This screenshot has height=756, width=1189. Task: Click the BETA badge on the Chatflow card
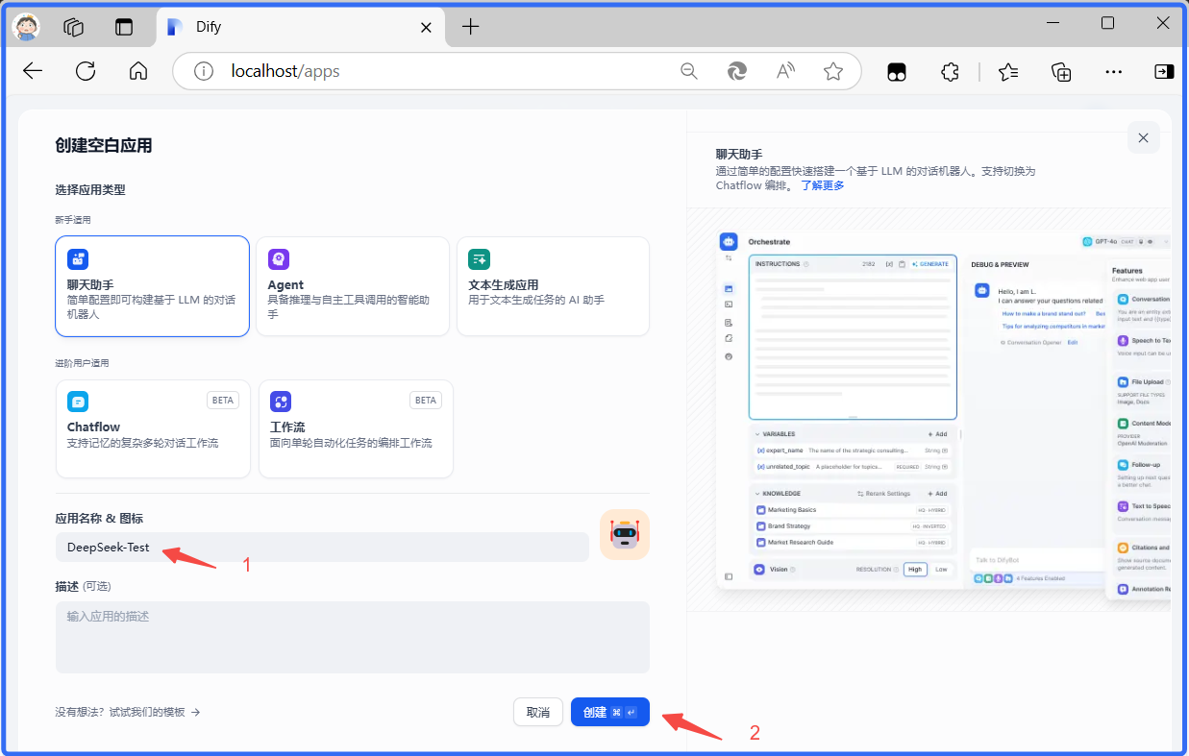[x=223, y=401]
